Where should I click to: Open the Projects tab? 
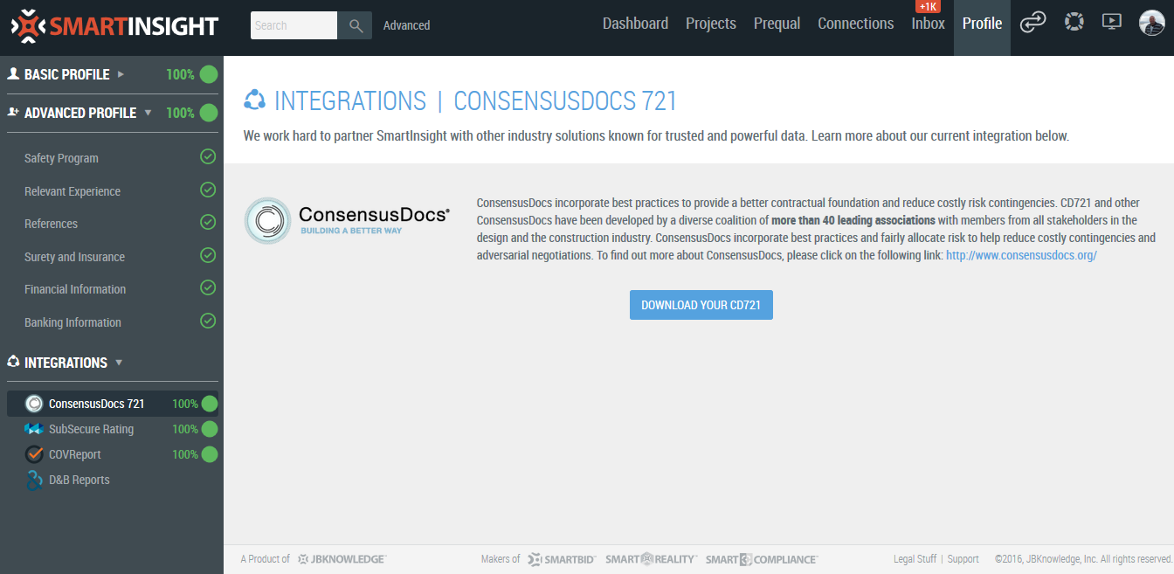(x=711, y=24)
